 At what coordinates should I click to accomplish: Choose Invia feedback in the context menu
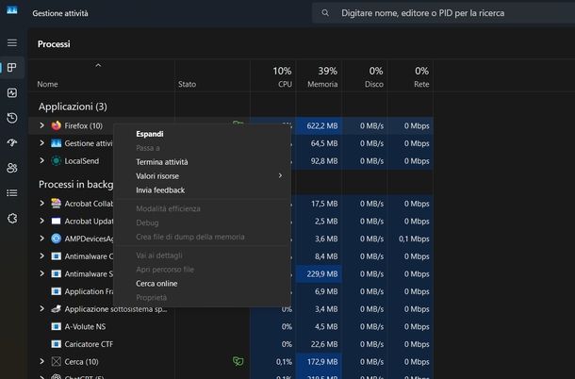click(203, 190)
